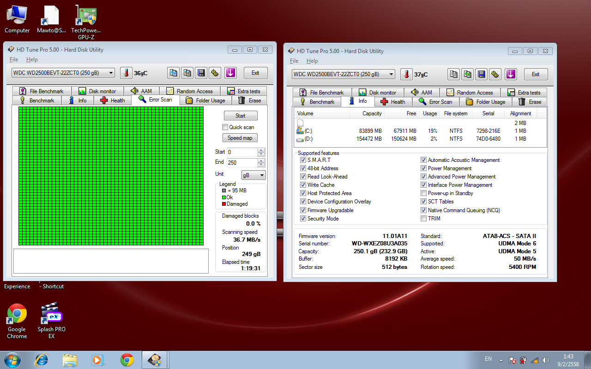Switch to Benchmark tab in the Error Scan window
Screen dimensions: 591x369
(x=36, y=101)
